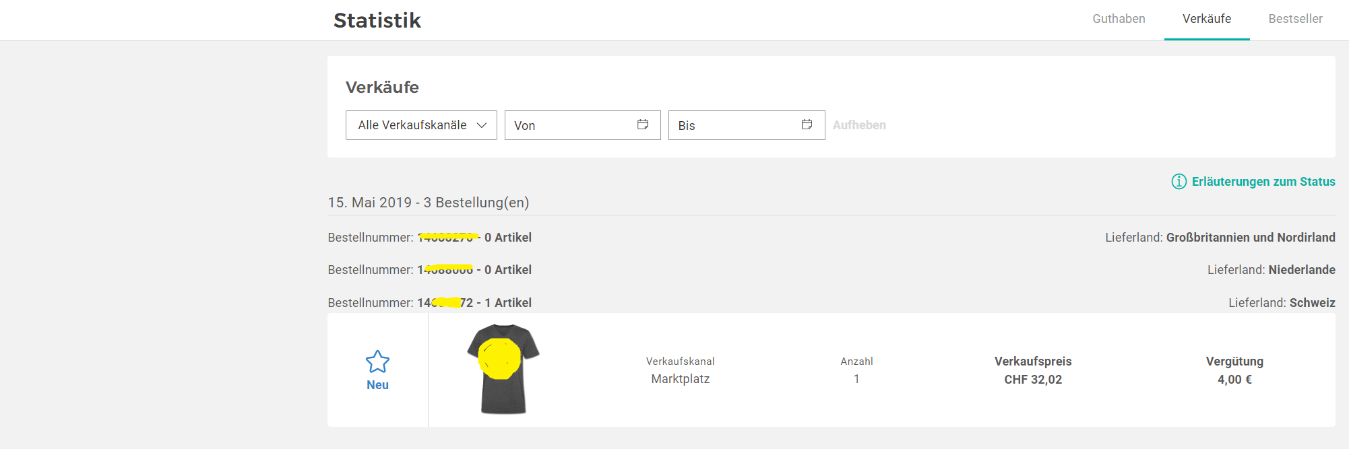
Task: Click the Vergütung 4,00 € amount
Action: [1234, 380]
